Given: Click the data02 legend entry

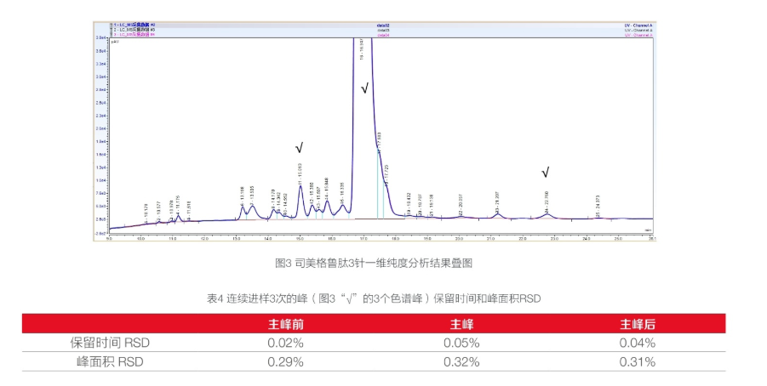Looking at the screenshot, I should [x=383, y=25].
